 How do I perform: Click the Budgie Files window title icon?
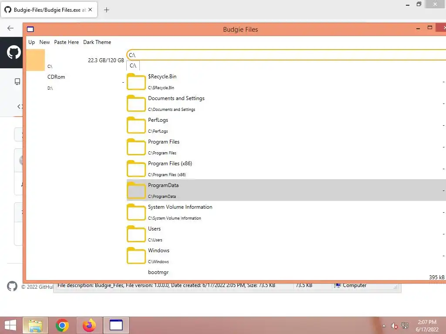pos(30,29)
